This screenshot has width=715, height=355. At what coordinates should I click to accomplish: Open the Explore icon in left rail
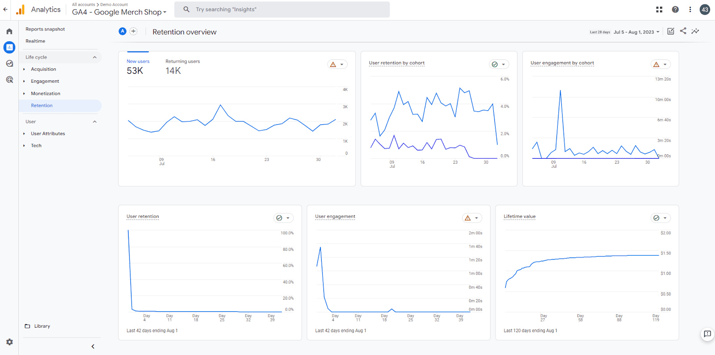pyautogui.click(x=9, y=63)
